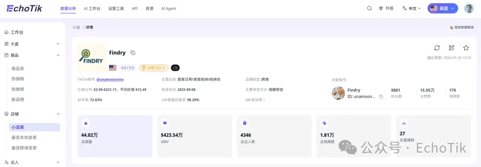Click the 15.95万 点赞数 value
Image resolution: width=481 pixels, height=167 pixels.
click(x=427, y=90)
